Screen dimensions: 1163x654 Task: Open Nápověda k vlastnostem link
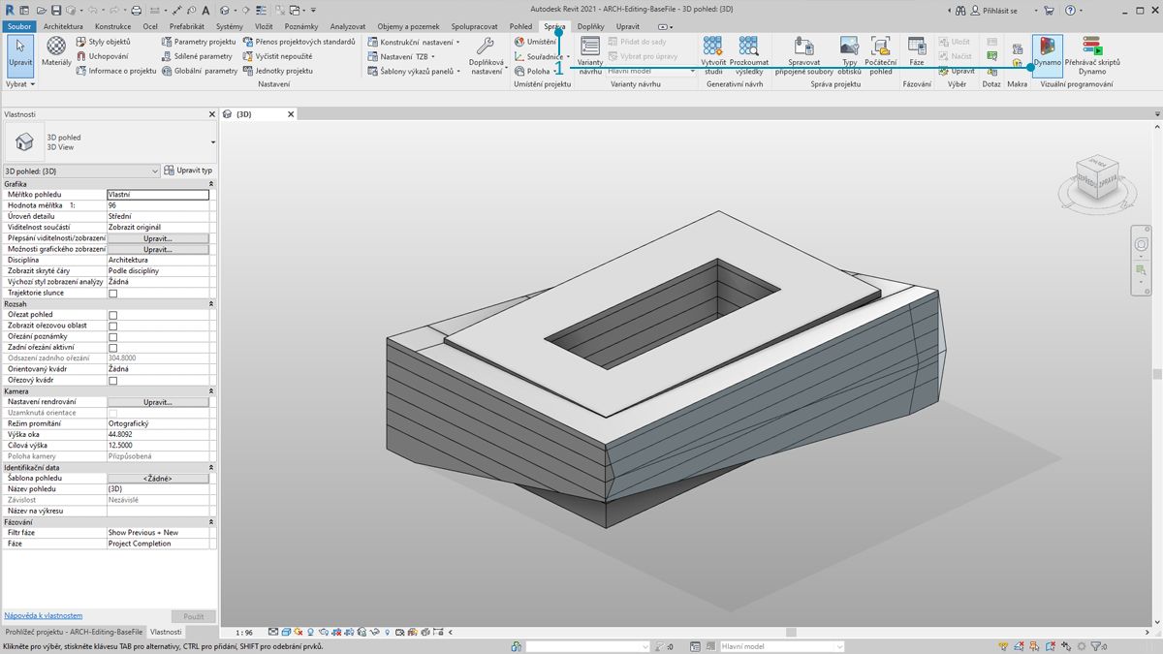[43, 615]
